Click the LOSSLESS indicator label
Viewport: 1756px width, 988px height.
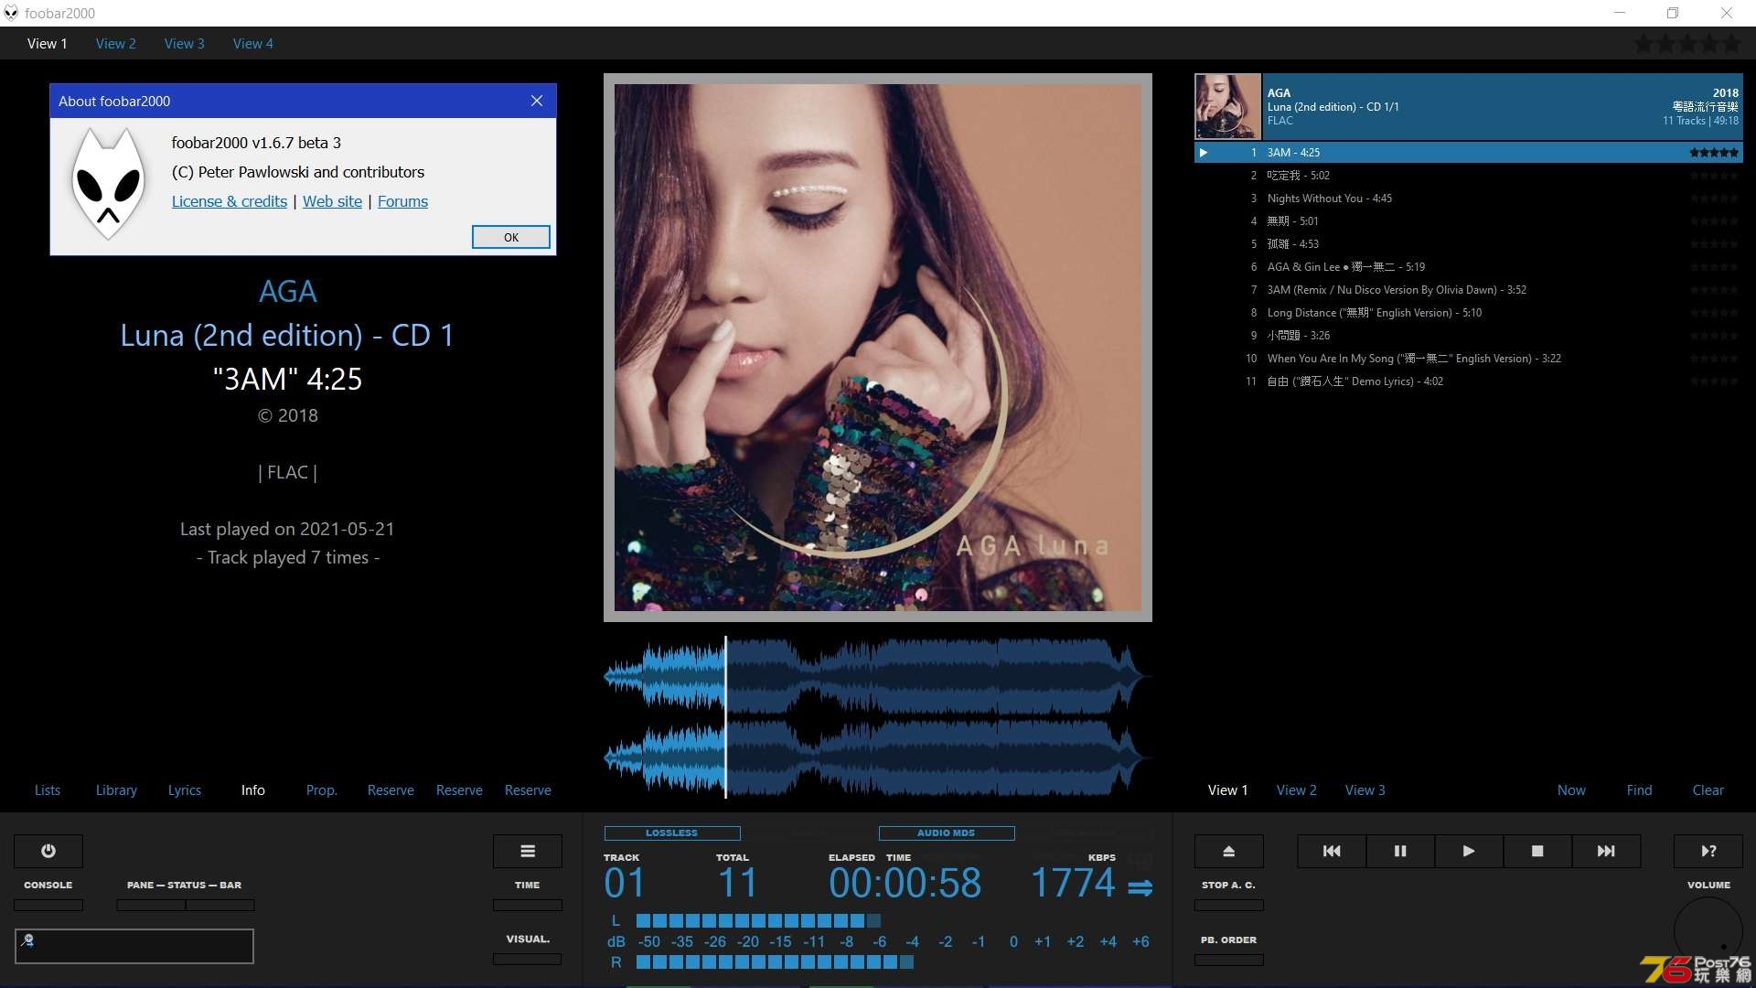pos(672,833)
